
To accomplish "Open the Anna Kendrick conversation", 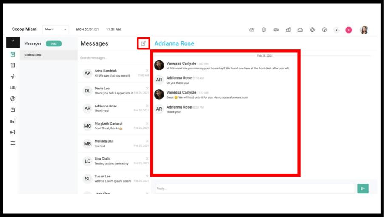I will click(114, 73).
